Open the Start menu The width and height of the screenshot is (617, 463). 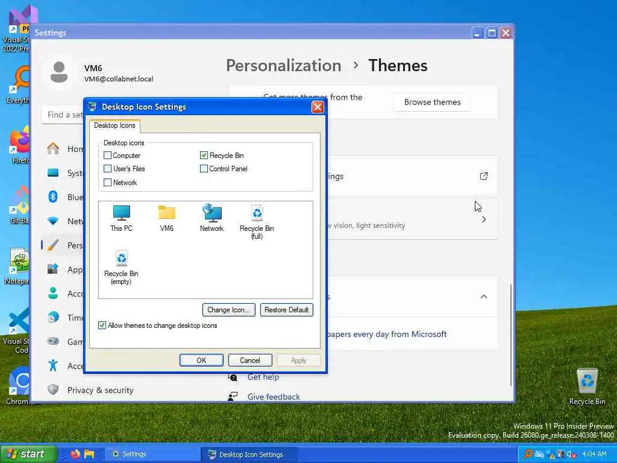click(28, 454)
